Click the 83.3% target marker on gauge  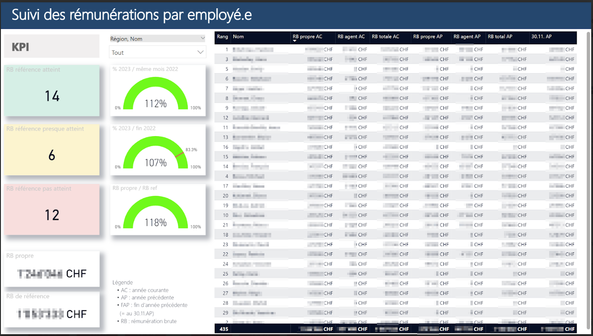181,154
